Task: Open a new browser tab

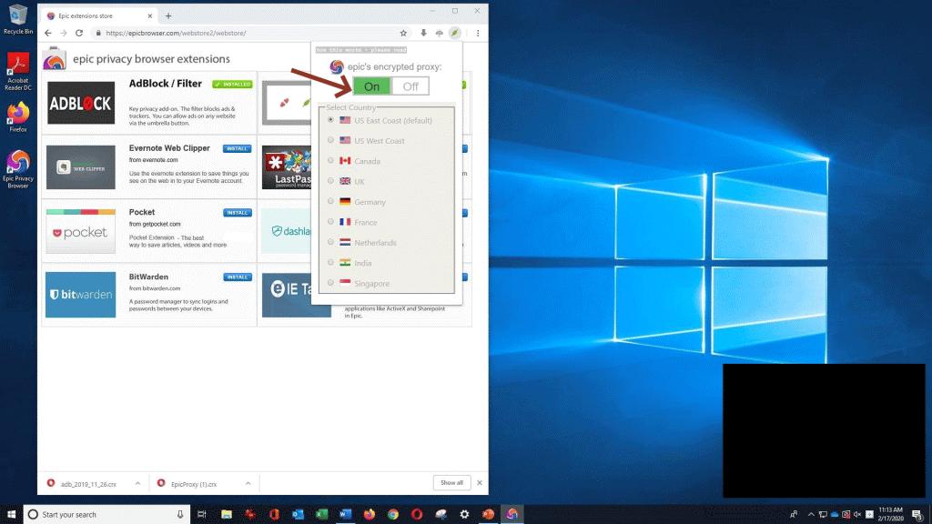Action: click(x=168, y=16)
